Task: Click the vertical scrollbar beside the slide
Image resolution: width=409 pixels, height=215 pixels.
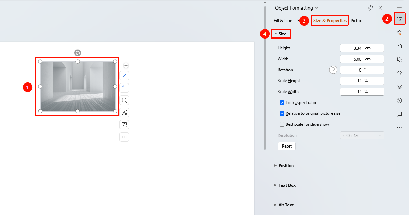Action: click(265, 78)
